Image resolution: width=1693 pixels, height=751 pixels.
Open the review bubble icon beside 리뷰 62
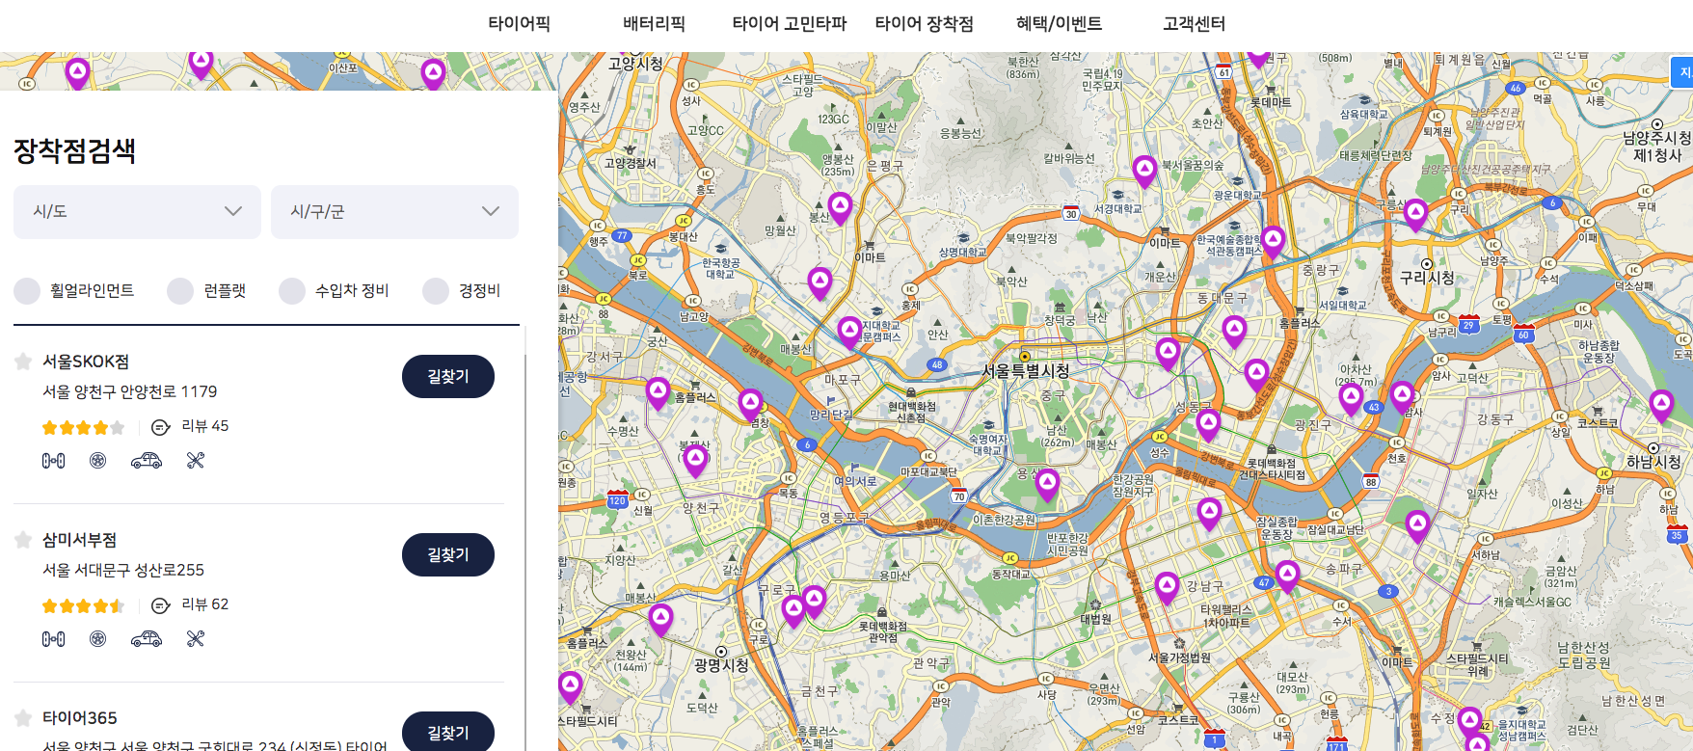pyautogui.click(x=161, y=605)
